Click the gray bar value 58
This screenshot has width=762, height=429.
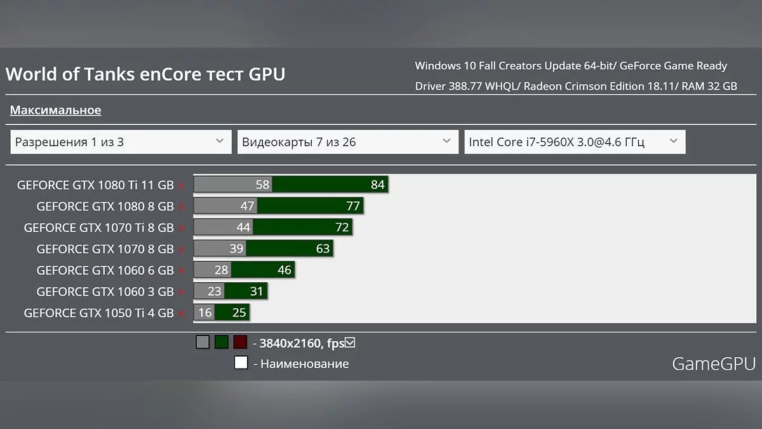coord(263,185)
